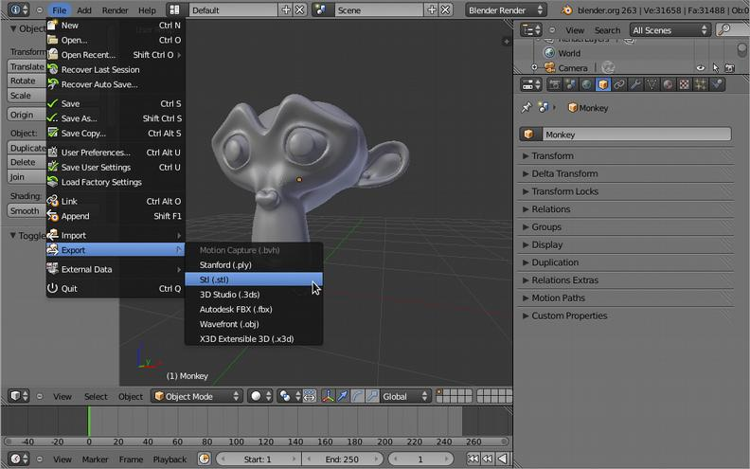Open the All Scenes outliner dropdown

click(x=670, y=30)
